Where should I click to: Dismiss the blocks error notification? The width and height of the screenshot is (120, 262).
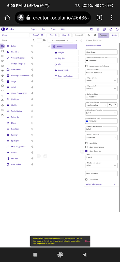point(87,241)
